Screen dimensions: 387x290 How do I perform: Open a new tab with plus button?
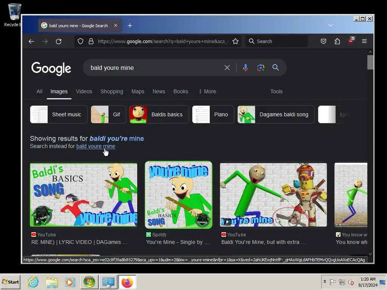click(x=130, y=25)
